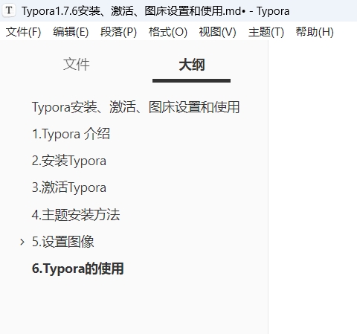Image resolution: width=357 pixels, height=334 pixels.
Task: Select outline entry 3.激活Typora
Action: pyautogui.click(x=69, y=187)
